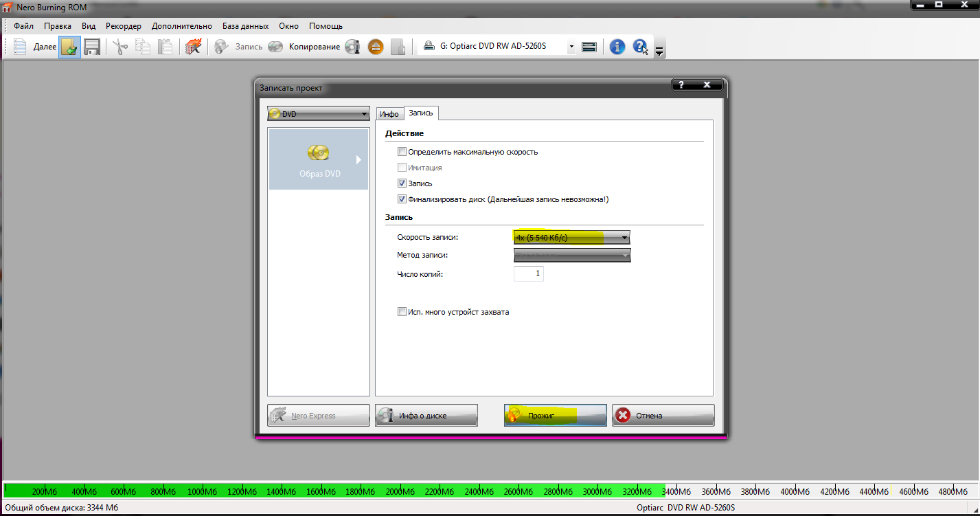This screenshot has width=980, height=516.
Task: Open the Правка menu
Action: tap(58, 26)
